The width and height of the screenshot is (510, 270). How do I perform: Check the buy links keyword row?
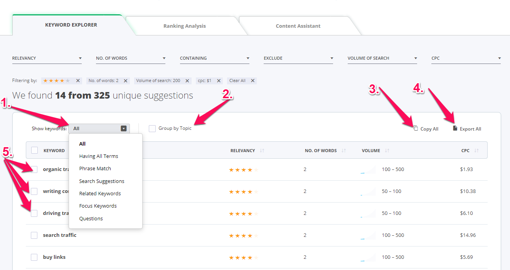(x=34, y=257)
